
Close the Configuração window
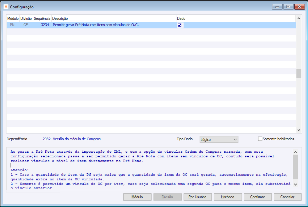[x=299, y=7]
